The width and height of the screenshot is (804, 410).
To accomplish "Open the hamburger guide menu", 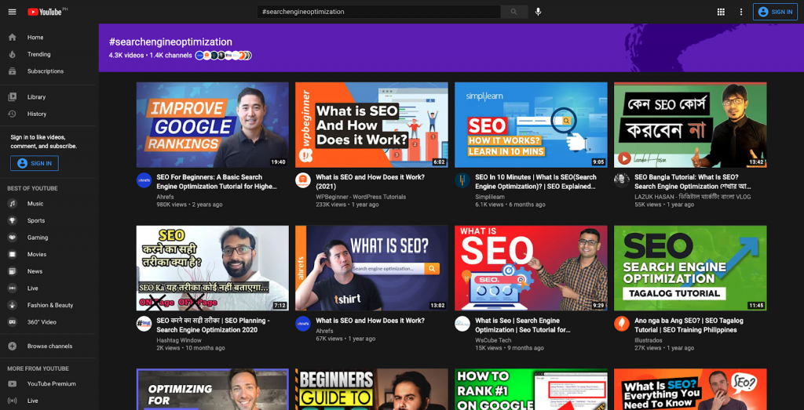I will pyautogui.click(x=13, y=12).
